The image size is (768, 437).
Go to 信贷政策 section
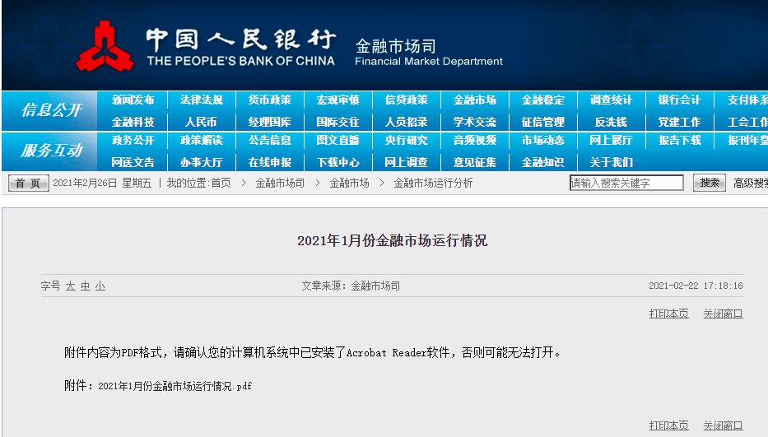coord(406,100)
